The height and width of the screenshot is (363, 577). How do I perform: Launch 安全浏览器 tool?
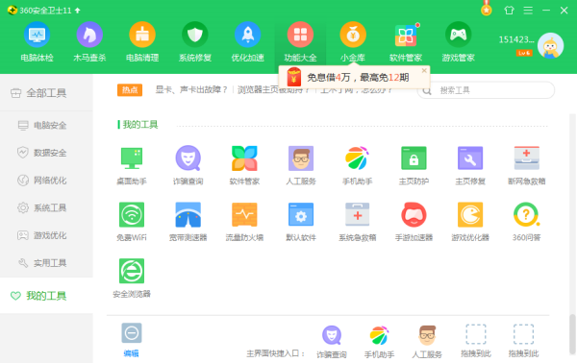point(132,278)
